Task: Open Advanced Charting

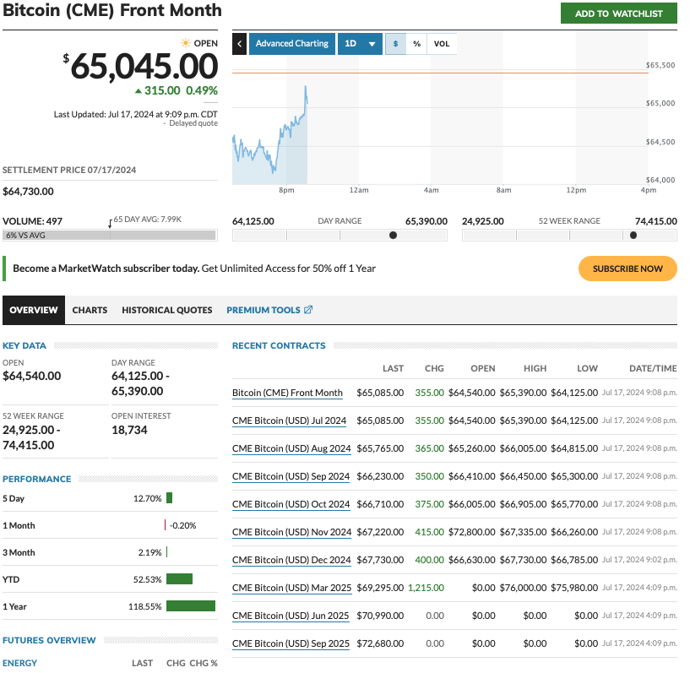Action: [x=291, y=43]
